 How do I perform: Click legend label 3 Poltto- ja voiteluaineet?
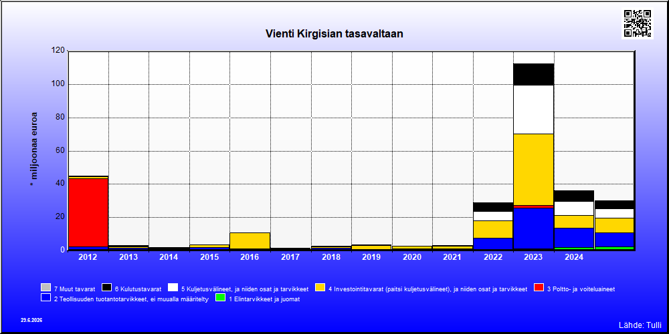(x=581, y=289)
